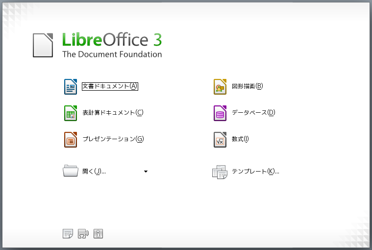Click the Impress presentation icon
The height and width of the screenshot is (250, 372).
click(x=71, y=140)
